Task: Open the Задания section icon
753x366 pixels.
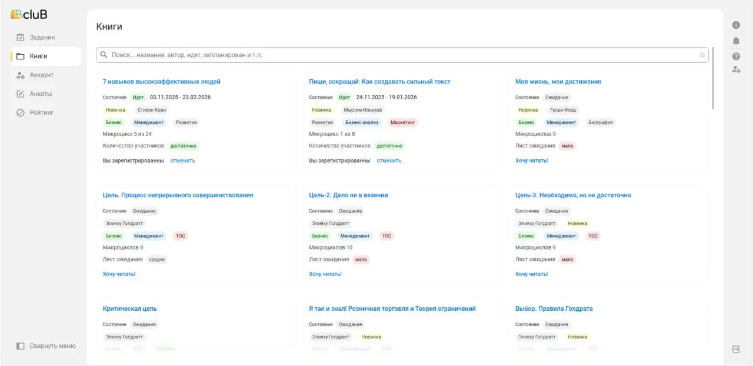Action: 21,38
